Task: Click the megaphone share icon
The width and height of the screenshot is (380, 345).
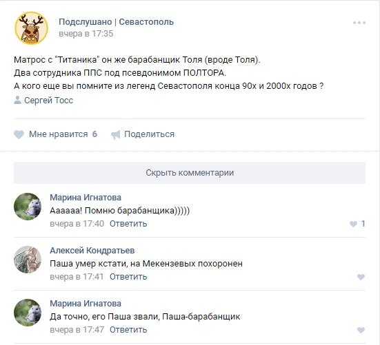Action: click(116, 134)
